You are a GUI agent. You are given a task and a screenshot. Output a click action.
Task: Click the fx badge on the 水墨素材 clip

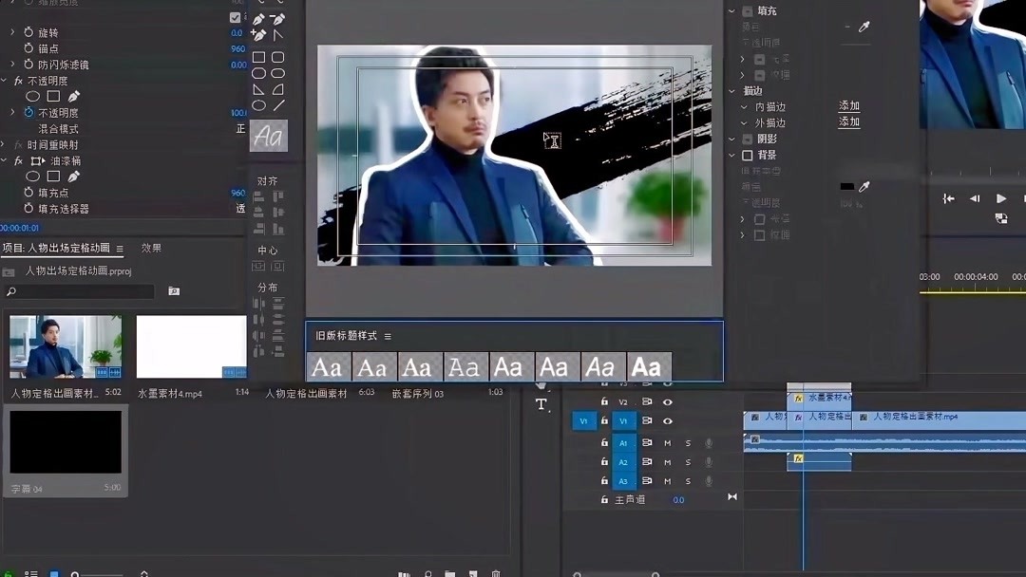[x=799, y=400]
